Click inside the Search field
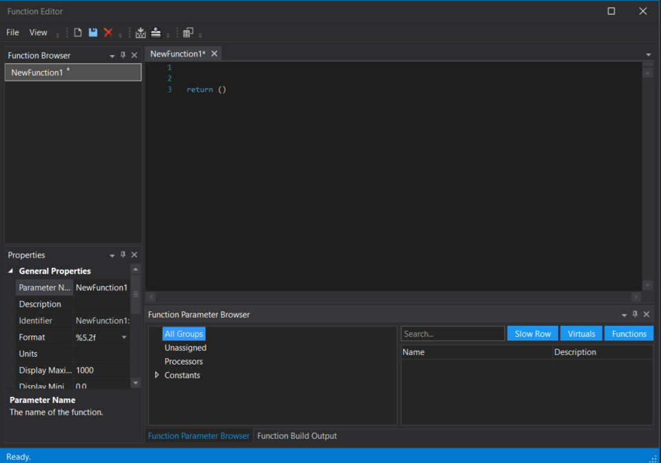The width and height of the screenshot is (661, 463). 452,333
